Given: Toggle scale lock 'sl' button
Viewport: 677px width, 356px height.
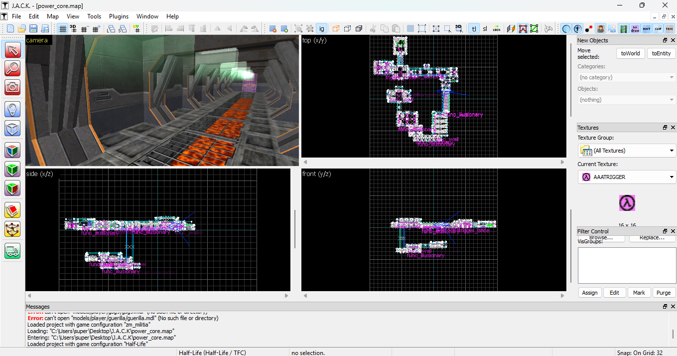Looking at the screenshot, I should [485, 28].
